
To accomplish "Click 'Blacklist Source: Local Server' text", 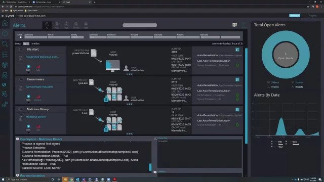I will tap(41, 168).
